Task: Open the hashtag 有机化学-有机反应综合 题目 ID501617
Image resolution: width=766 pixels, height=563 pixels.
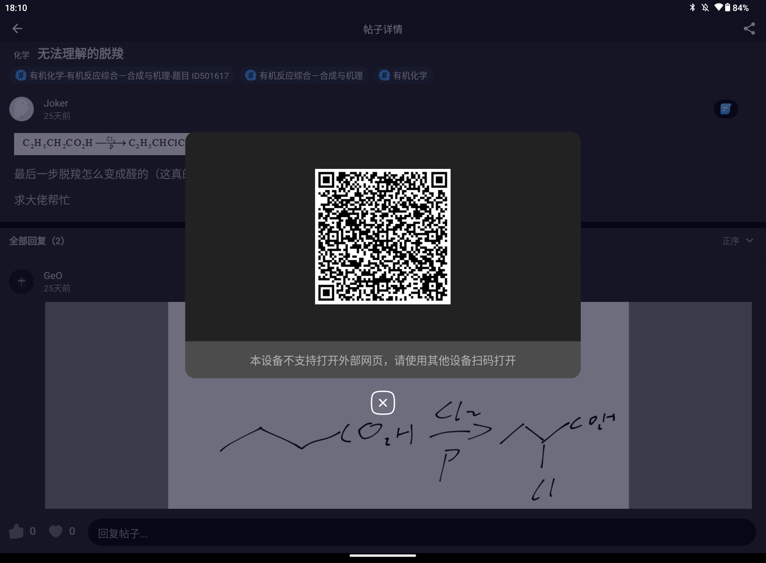Action: tap(122, 75)
